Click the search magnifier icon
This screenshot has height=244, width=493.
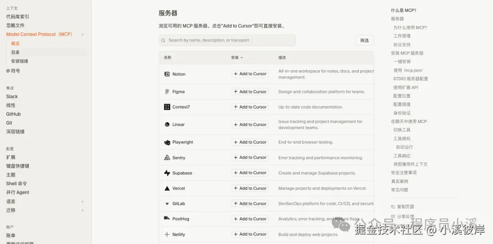point(163,41)
